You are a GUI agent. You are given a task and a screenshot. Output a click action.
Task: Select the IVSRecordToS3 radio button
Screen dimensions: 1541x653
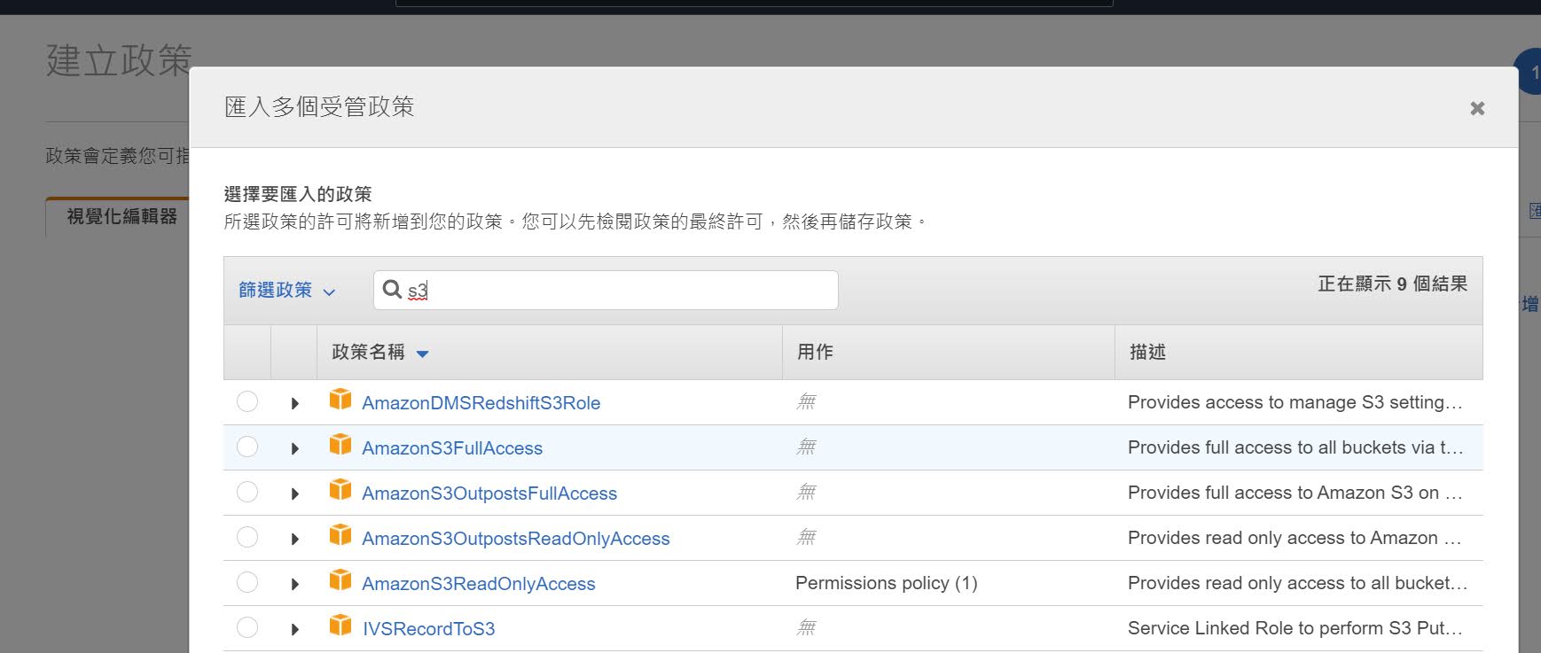tap(247, 627)
